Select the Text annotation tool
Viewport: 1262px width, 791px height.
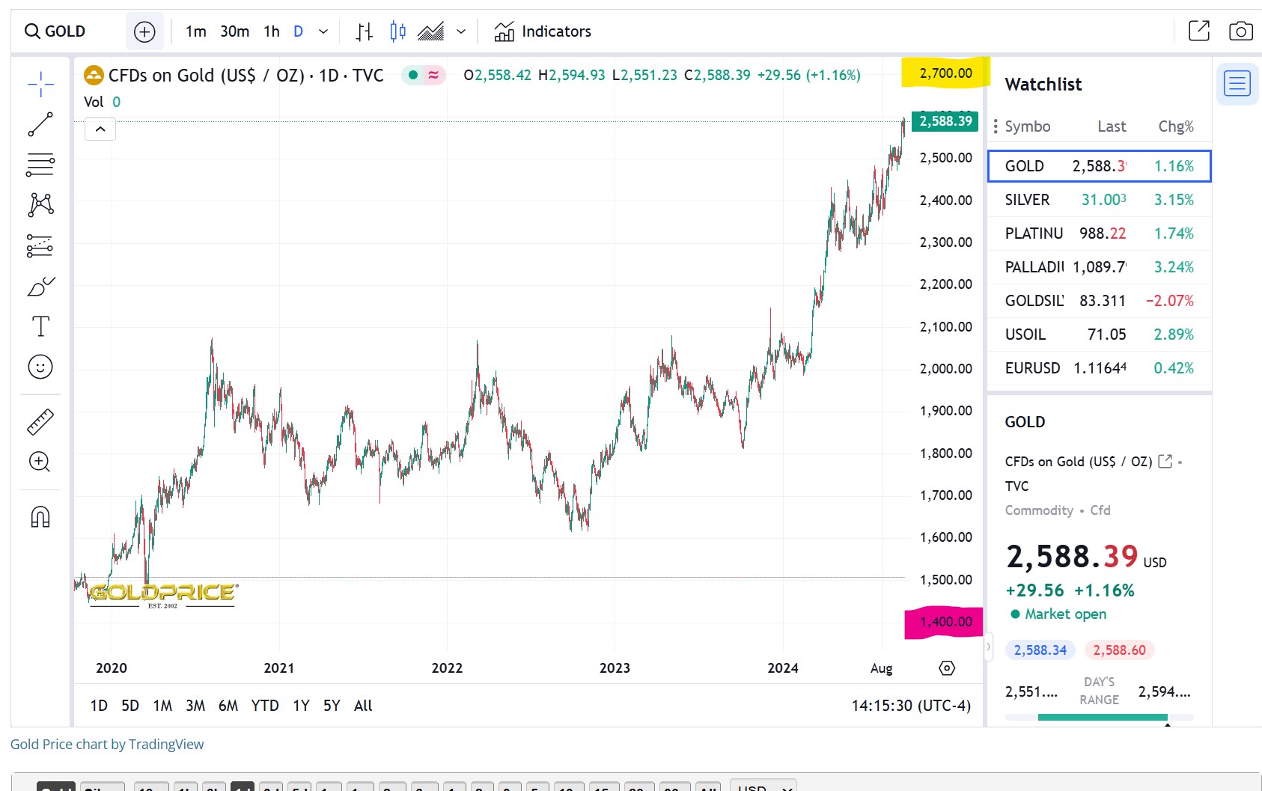[40, 326]
